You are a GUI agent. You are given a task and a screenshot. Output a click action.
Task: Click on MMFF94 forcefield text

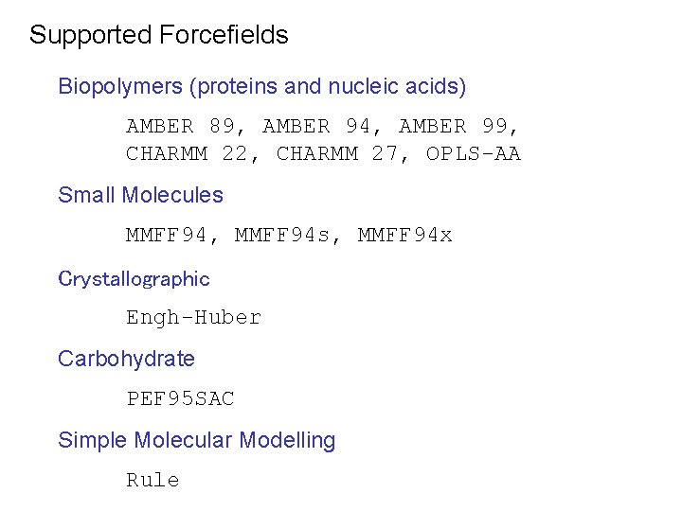166,235
